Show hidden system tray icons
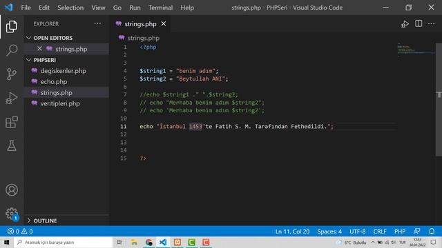Viewport: 442px width, 248px height. pyautogui.click(x=373, y=242)
